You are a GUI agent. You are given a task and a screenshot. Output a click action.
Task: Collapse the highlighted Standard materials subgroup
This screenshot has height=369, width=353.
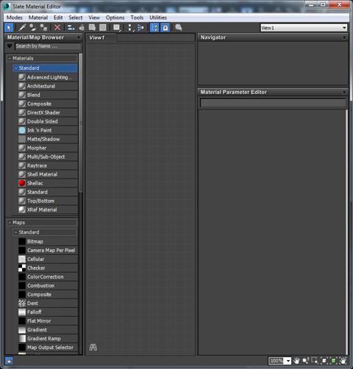16,68
